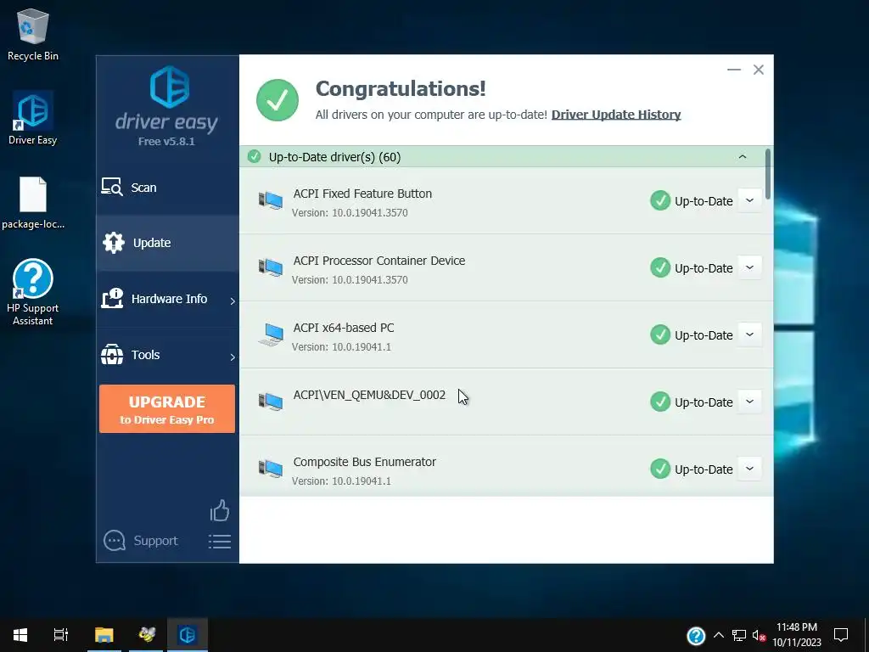Click the Hardware Info icon
The width and height of the screenshot is (869, 652).
pyautogui.click(x=112, y=298)
